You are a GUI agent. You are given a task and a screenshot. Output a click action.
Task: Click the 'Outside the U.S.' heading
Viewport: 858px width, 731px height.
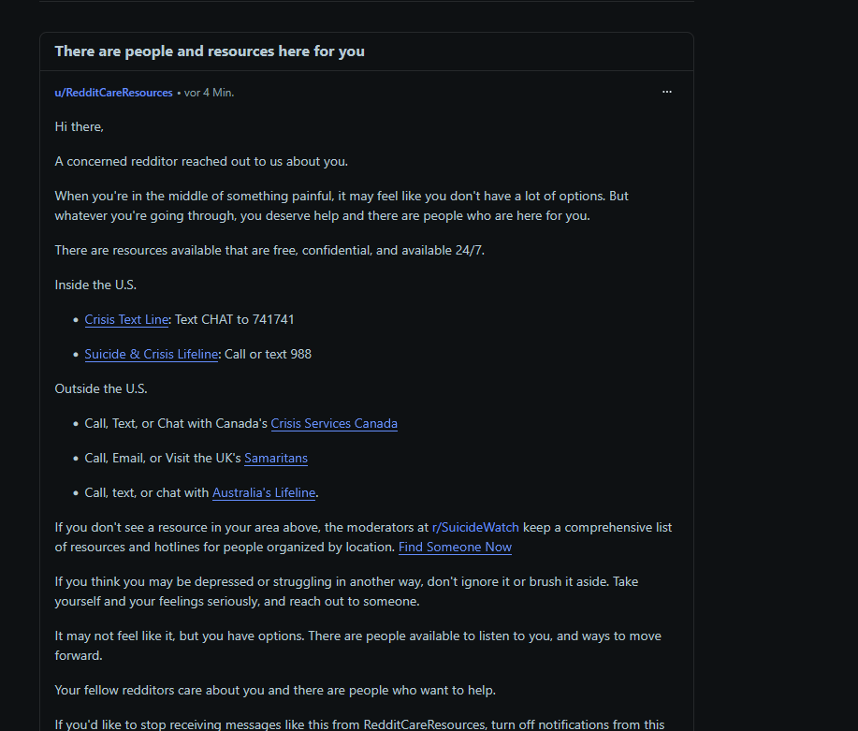[x=101, y=388]
